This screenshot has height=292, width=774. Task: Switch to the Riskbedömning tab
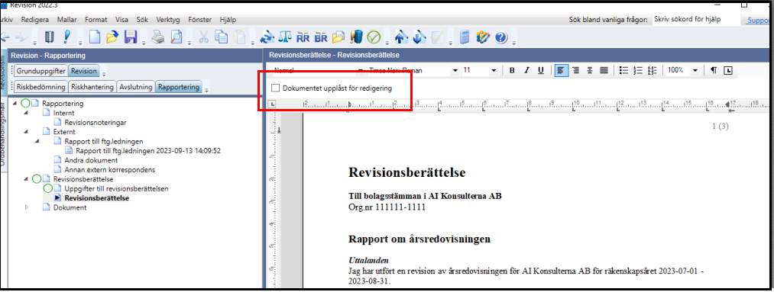(x=41, y=87)
